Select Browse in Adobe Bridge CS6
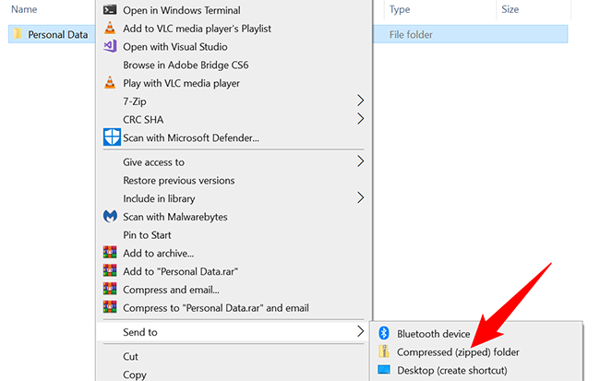 coord(186,65)
